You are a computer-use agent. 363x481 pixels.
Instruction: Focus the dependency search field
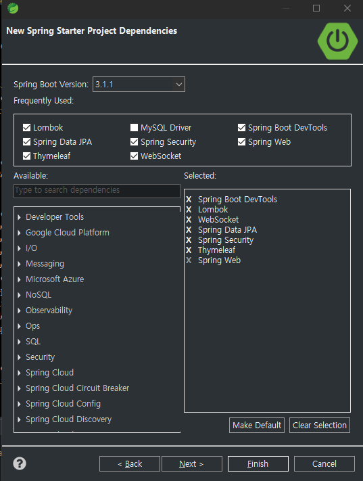pos(97,191)
